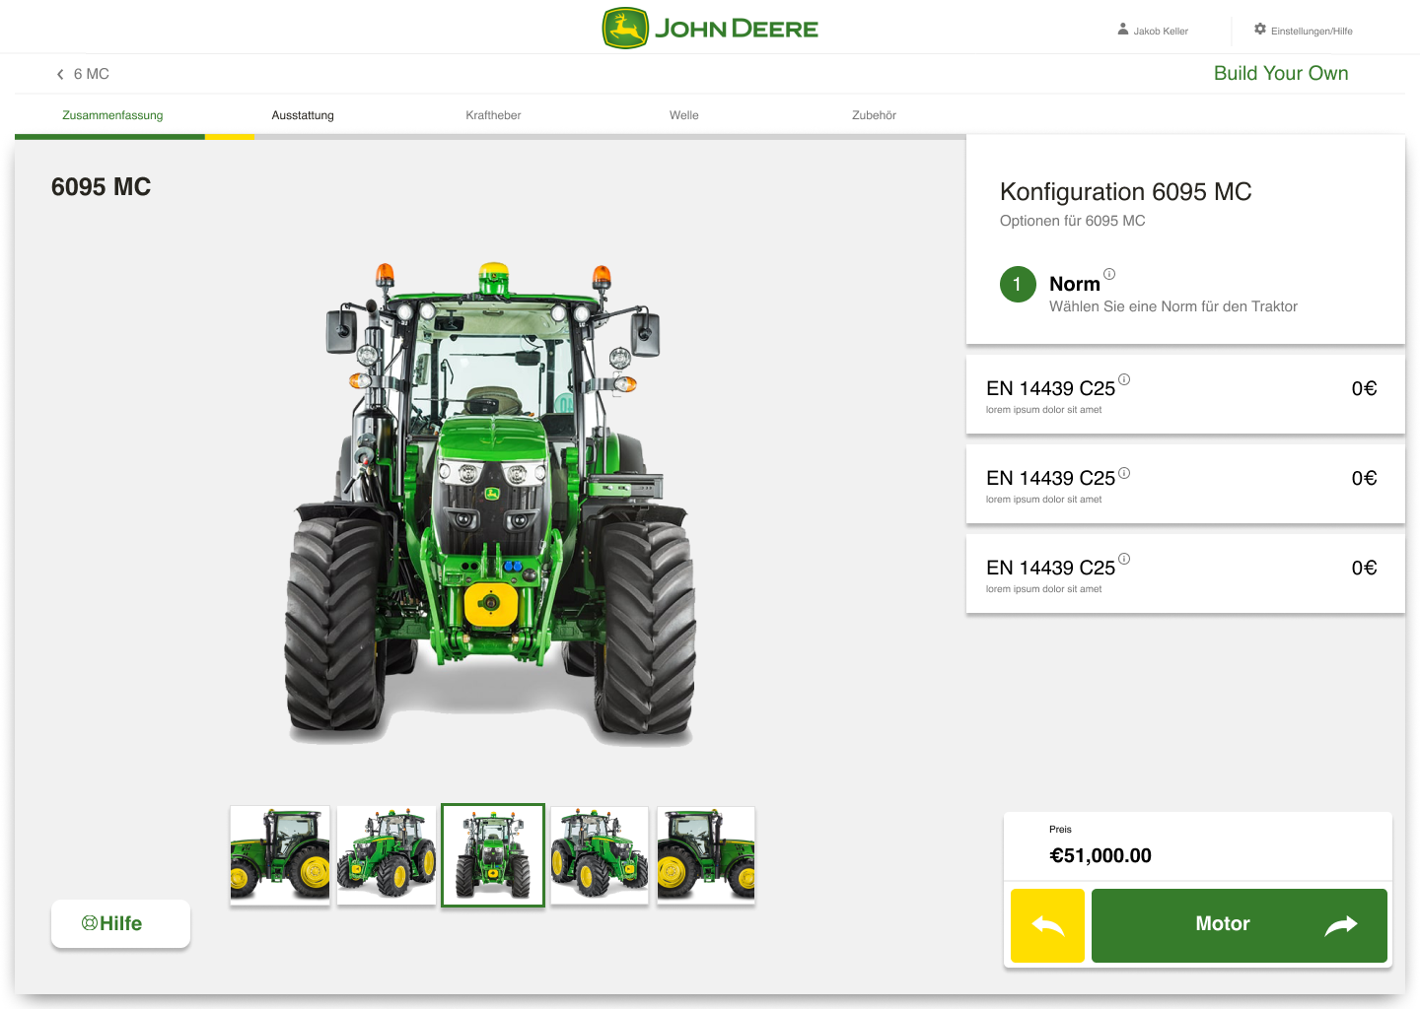Switch to the Kraftheber tab

pyautogui.click(x=493, y=115)
